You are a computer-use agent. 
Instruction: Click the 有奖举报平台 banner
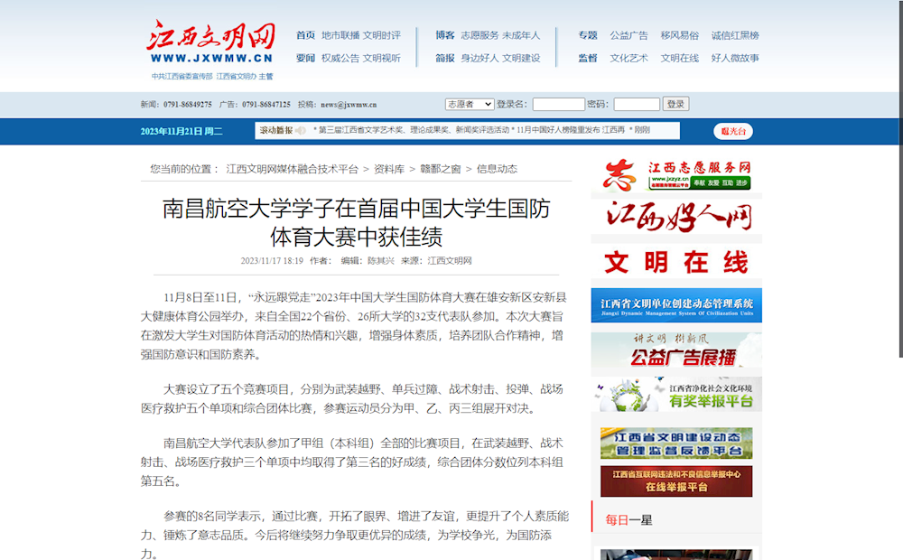675,396
